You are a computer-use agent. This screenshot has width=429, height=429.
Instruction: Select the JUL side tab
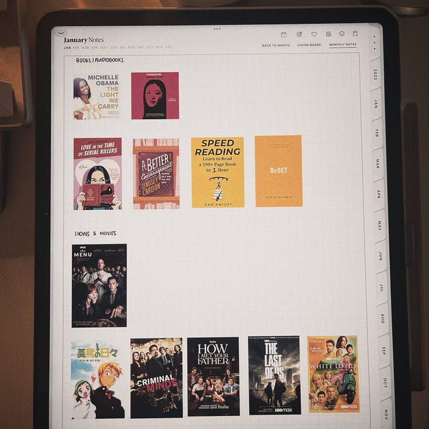(382, 288)
